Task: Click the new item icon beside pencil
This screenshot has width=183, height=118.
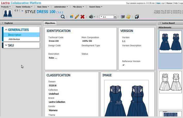Action: [72, 17]
